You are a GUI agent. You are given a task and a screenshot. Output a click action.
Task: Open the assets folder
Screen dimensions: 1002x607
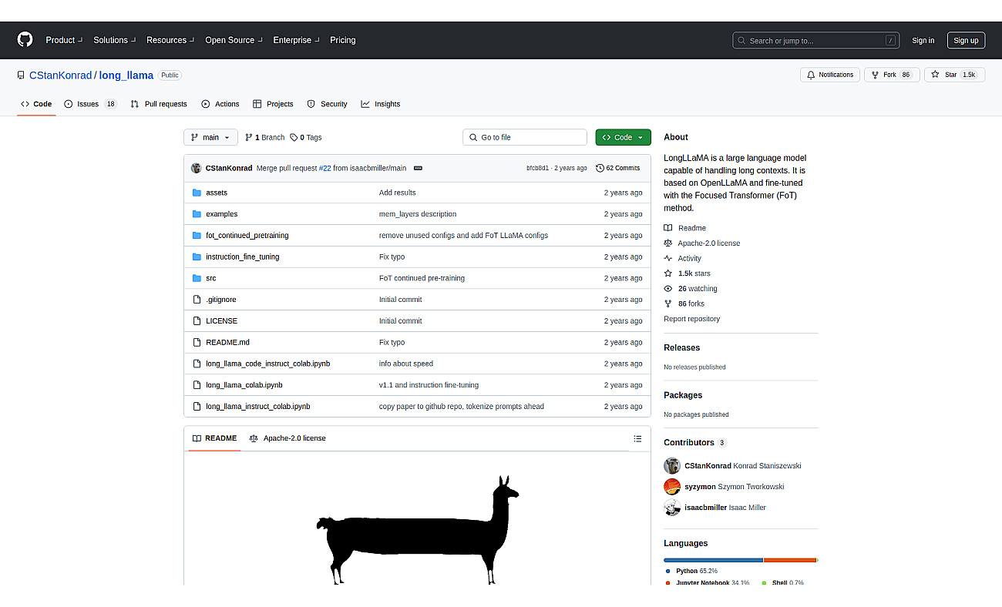(217, 193)
